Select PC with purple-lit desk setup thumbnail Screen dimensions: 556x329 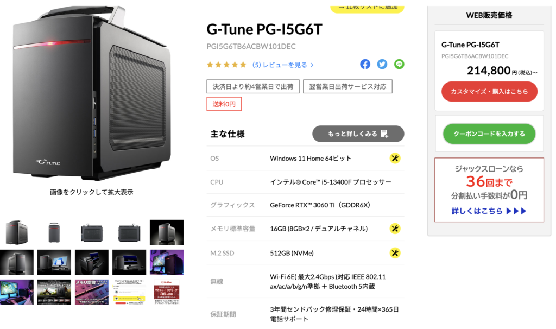pyautogui.click(x=167, y=262)
